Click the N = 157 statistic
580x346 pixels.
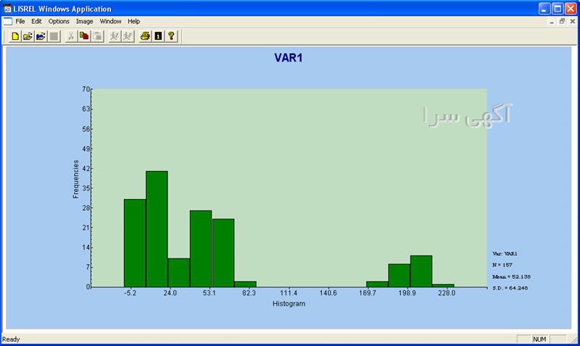click(x=502, y=265)
